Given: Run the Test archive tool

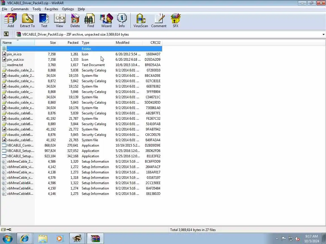Looking at the screenshot, I should pyautogui.click(x=44, y=20).
